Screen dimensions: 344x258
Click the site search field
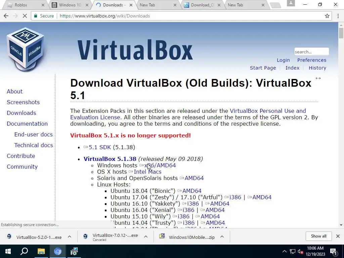311,52
